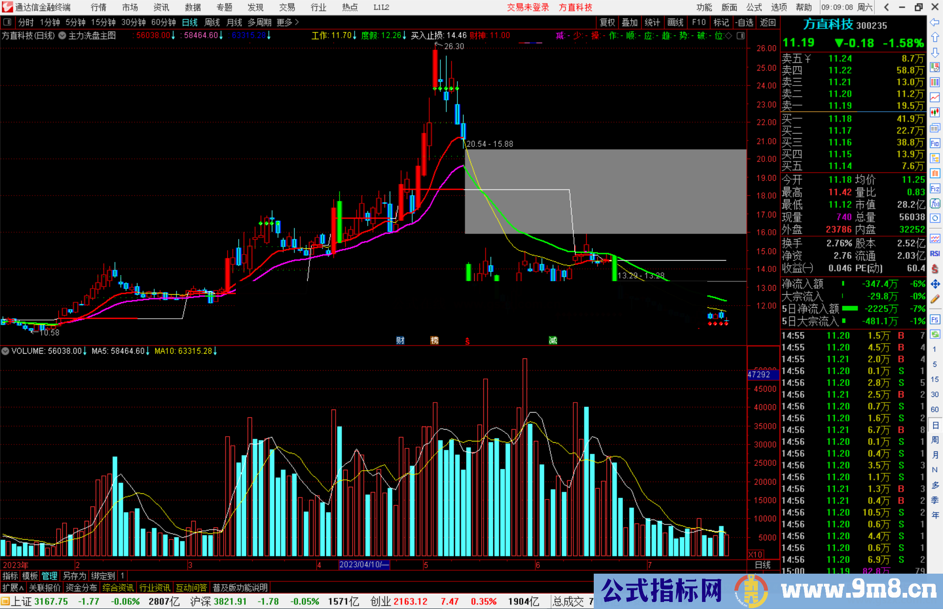Expand the VOLUME indicator dropdown arrow

point(5,351)
